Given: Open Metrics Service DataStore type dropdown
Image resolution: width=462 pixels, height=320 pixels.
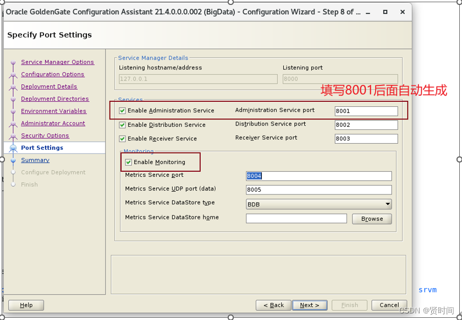Looking at the screenshot, I should tap(319, 204).
